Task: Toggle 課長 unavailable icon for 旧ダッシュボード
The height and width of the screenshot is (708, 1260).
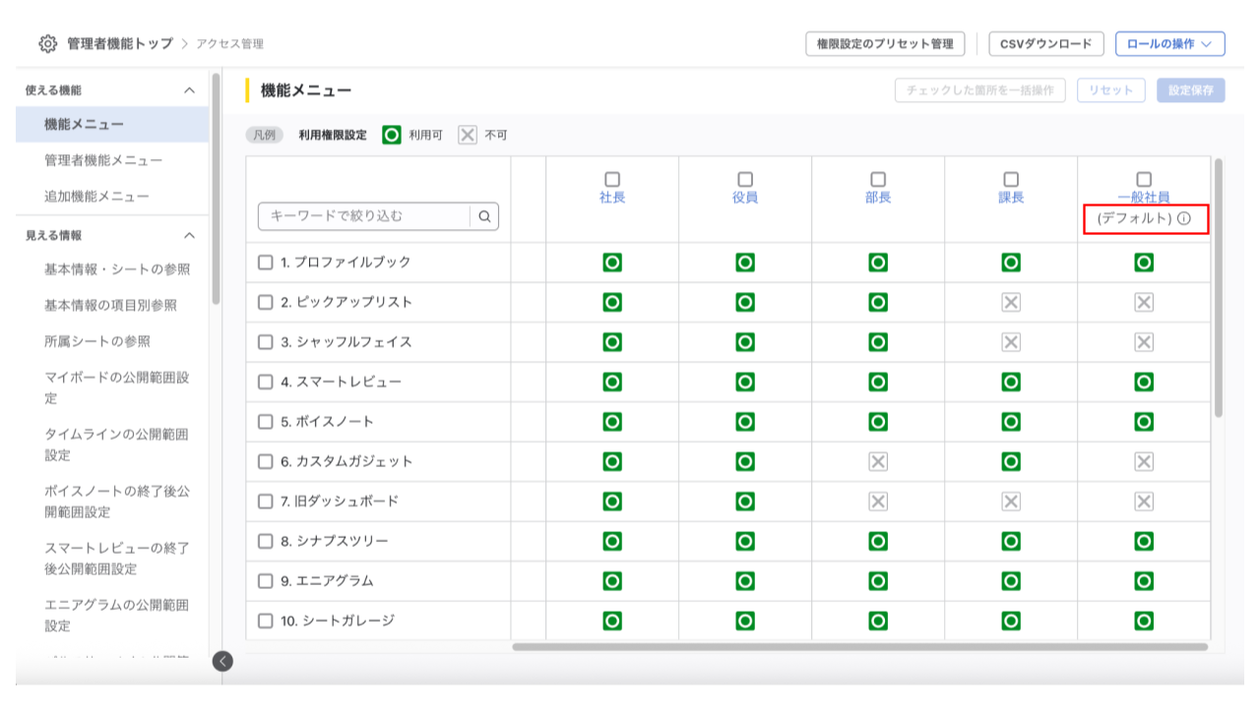Action: pyautogui.click(x=1011, y=501)
